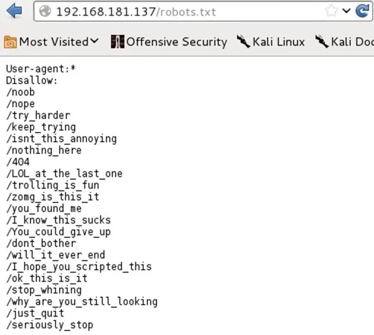Click the /404 disallow entry
The height and width of the screenshot is (335, 374).
coord(18,162)
